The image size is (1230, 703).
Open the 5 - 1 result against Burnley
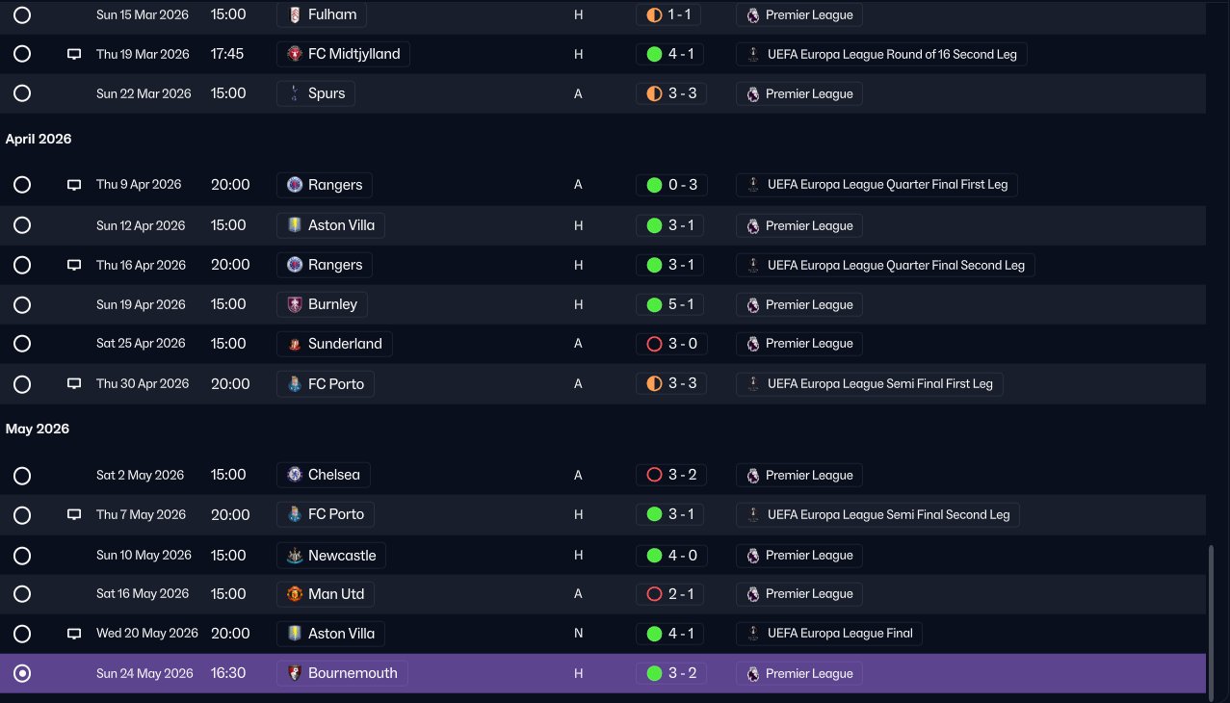click(671, 304)
